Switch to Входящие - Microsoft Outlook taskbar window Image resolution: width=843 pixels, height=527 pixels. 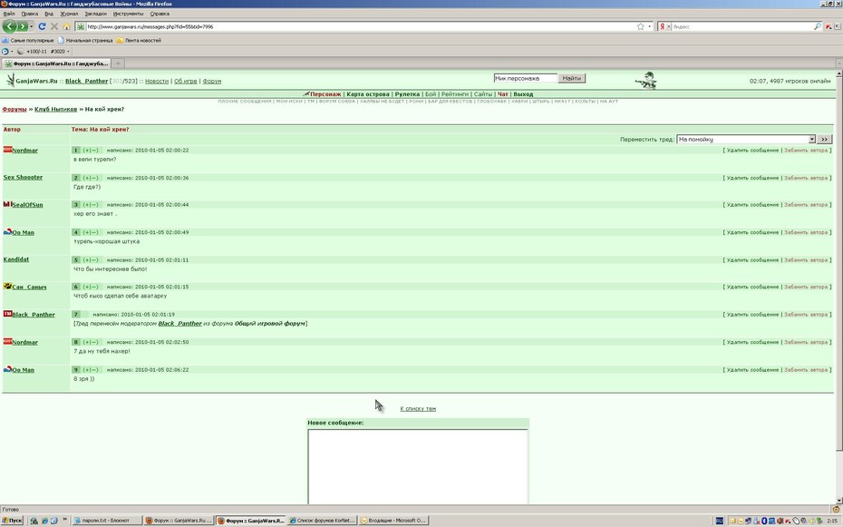point(393,521)
